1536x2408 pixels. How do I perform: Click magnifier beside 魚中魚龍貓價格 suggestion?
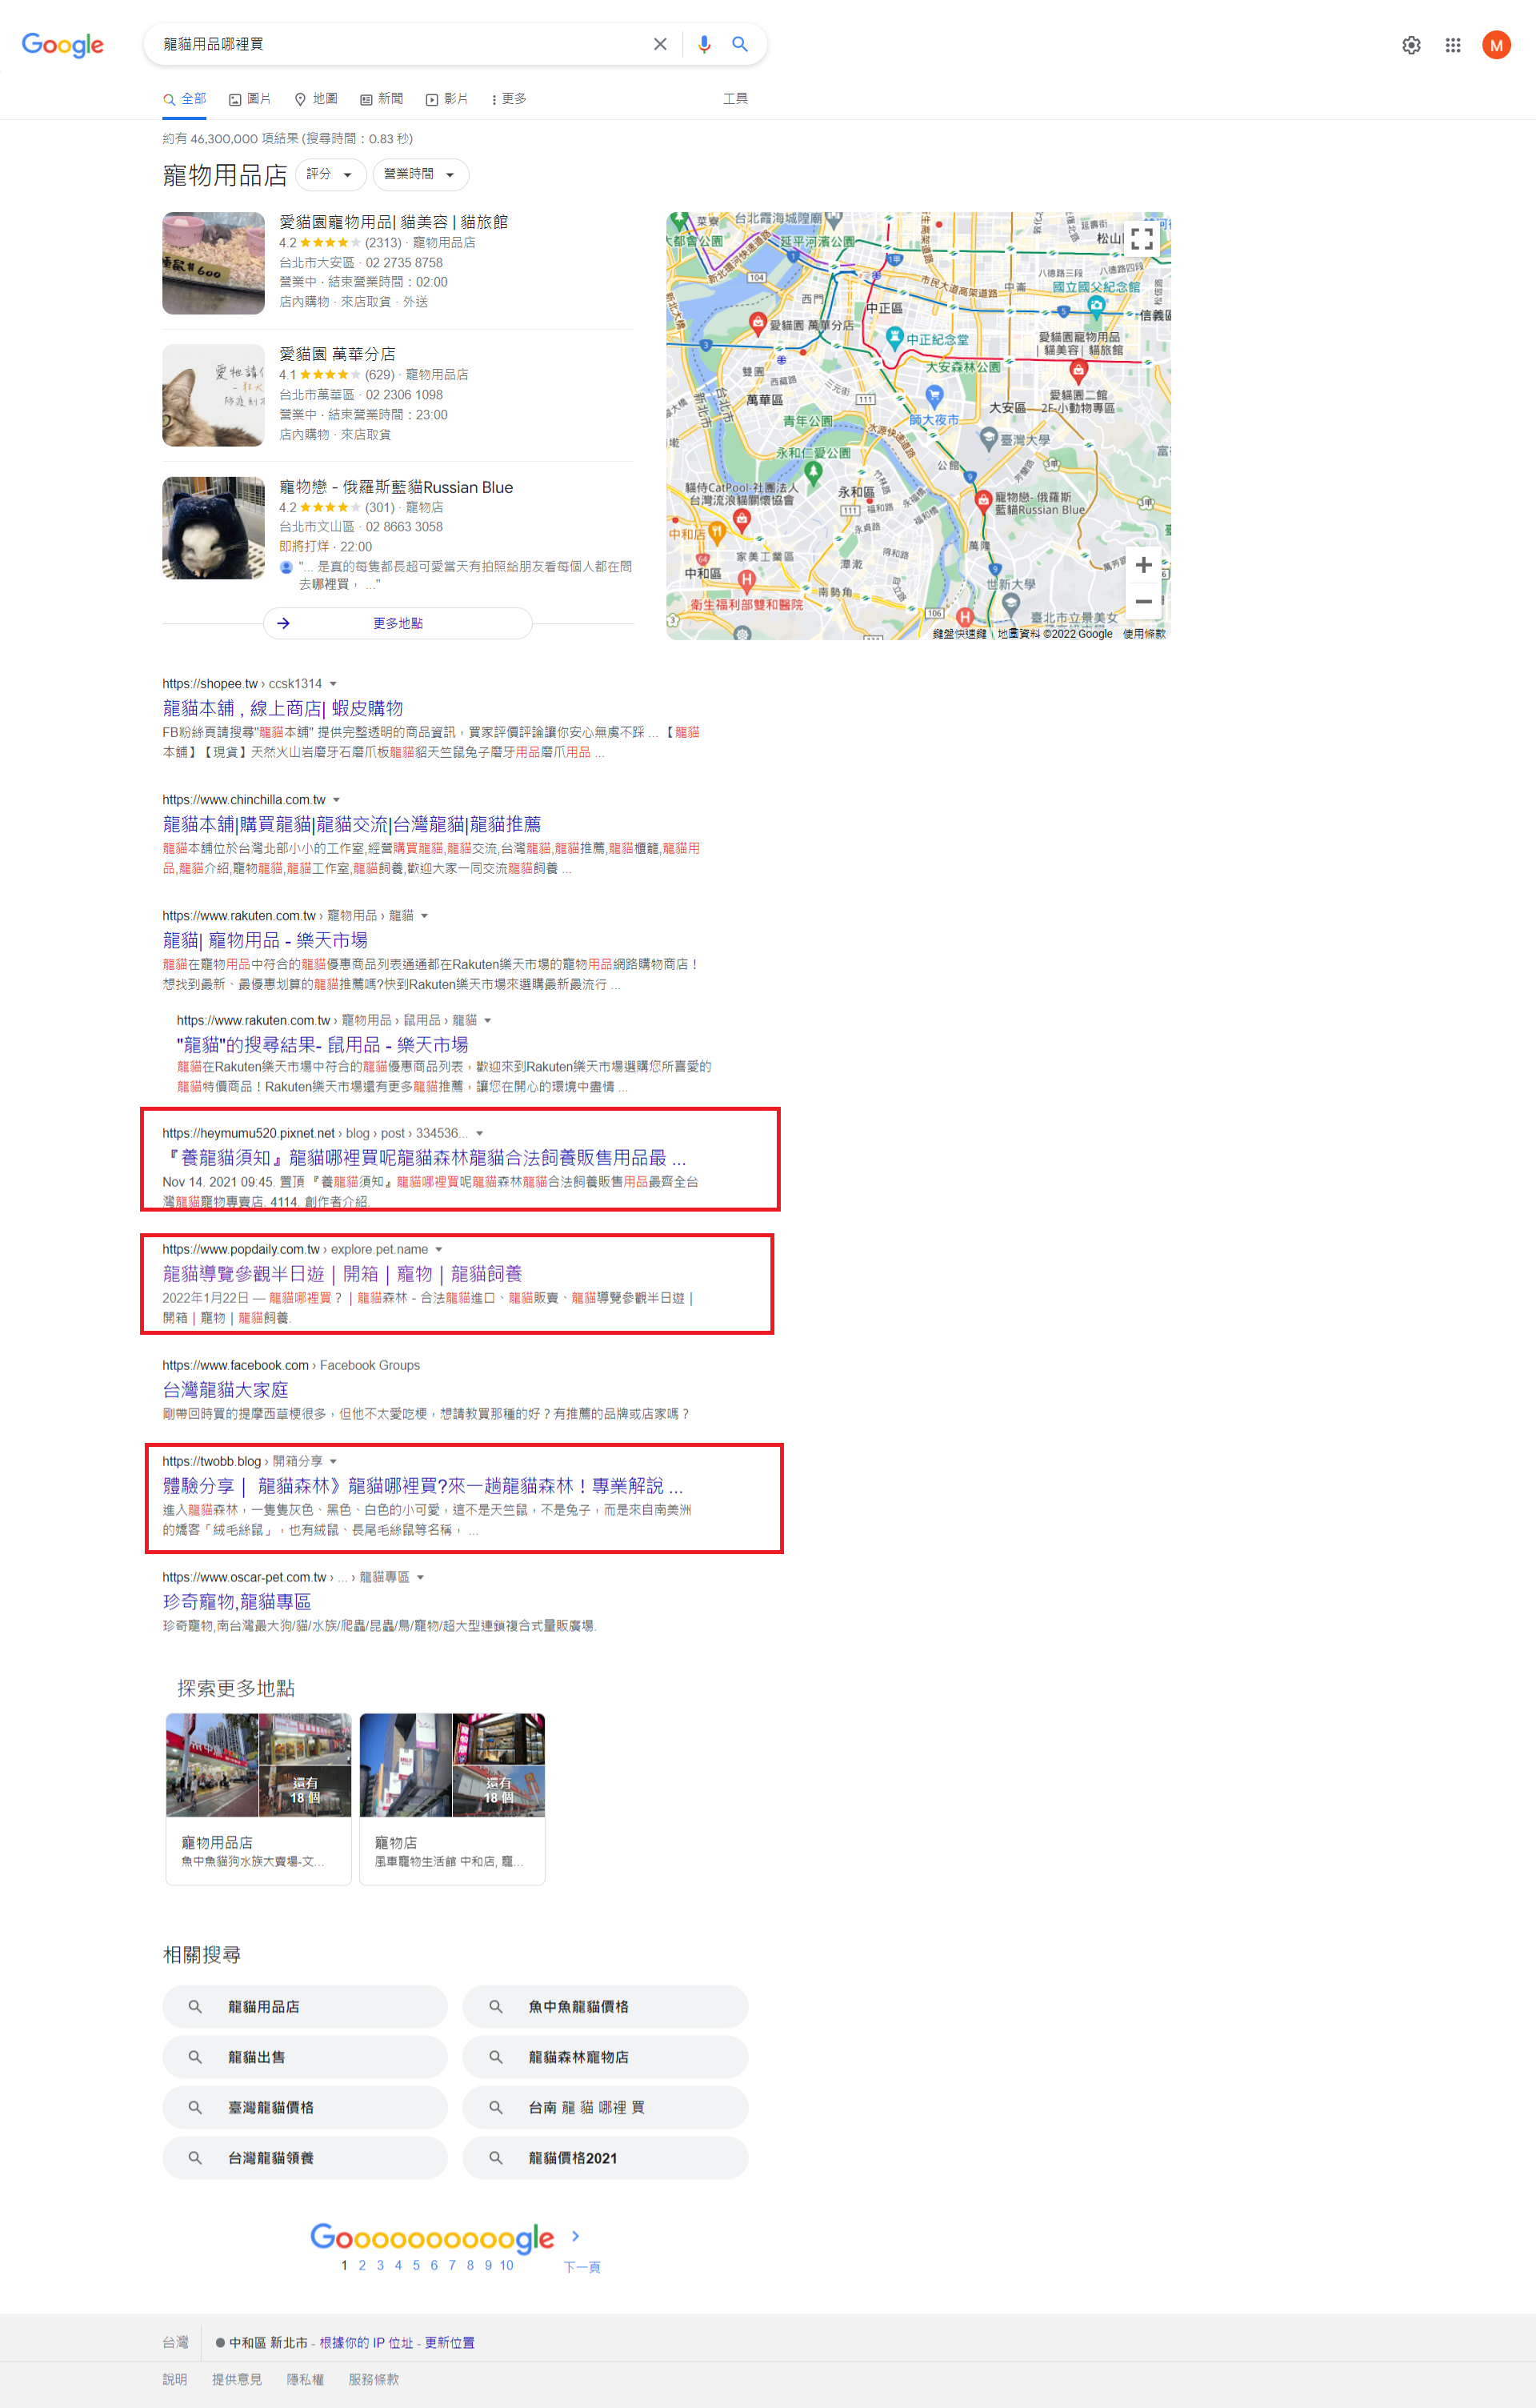496,2006
